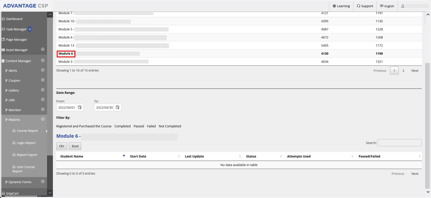Click the Advantage CSP logo

pos(26,6)
